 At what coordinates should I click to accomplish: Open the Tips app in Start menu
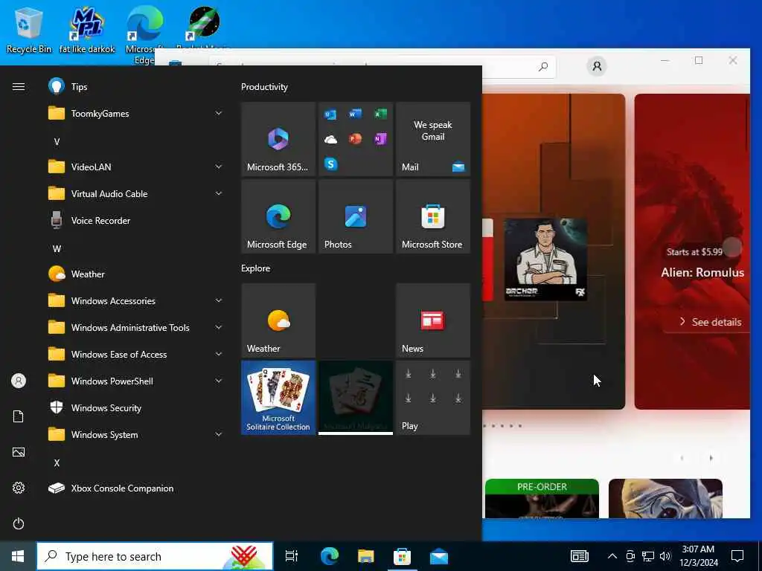coord(136,86)
